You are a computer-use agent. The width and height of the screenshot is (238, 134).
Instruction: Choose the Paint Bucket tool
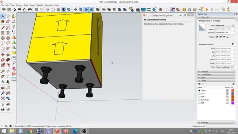click(3, 22)
